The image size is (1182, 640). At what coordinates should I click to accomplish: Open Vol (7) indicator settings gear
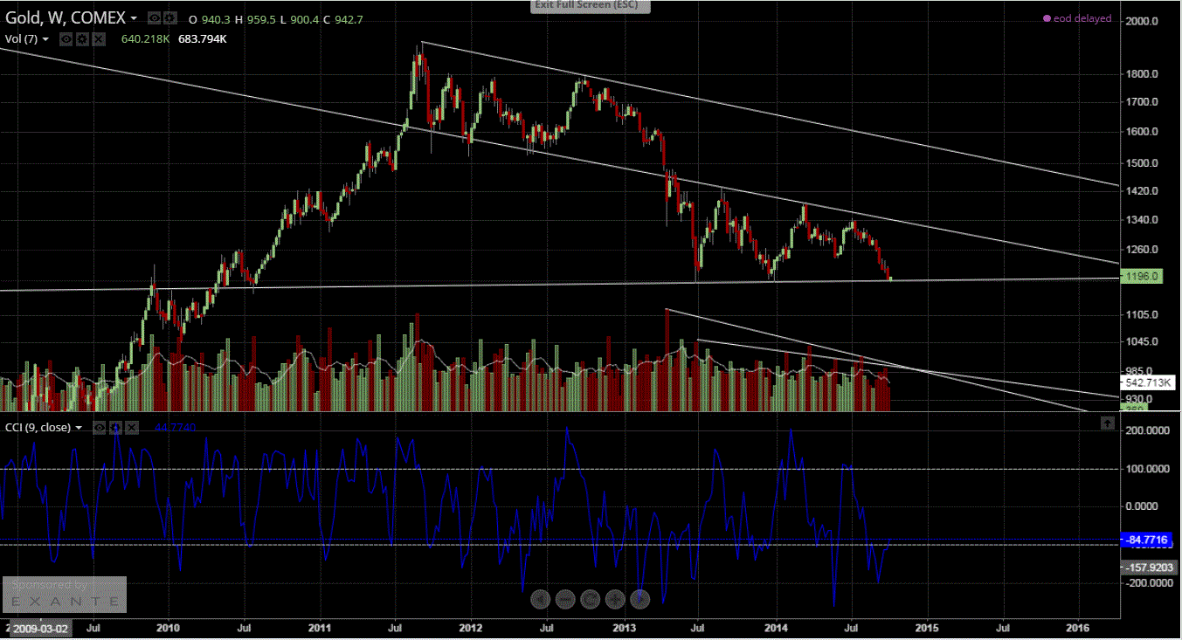point(83,39)
